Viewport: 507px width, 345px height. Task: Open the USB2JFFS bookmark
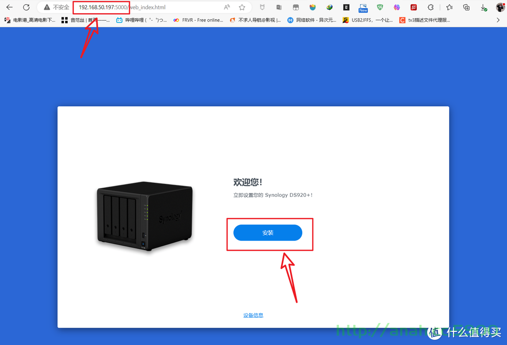tap(368, 20)
